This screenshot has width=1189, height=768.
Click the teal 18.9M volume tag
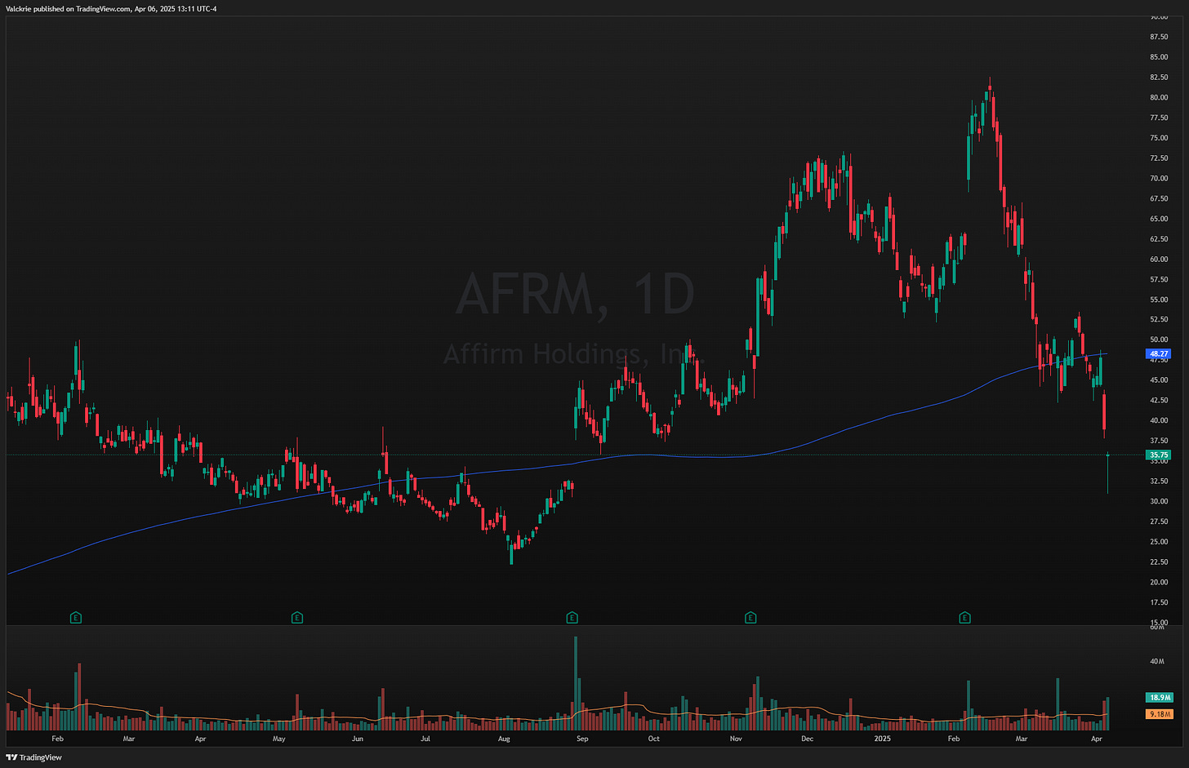(x=1160, y=698)
